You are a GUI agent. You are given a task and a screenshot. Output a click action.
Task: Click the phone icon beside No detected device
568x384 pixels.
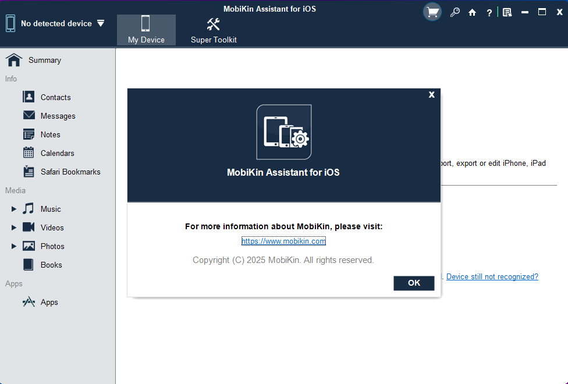coord(10,23)
